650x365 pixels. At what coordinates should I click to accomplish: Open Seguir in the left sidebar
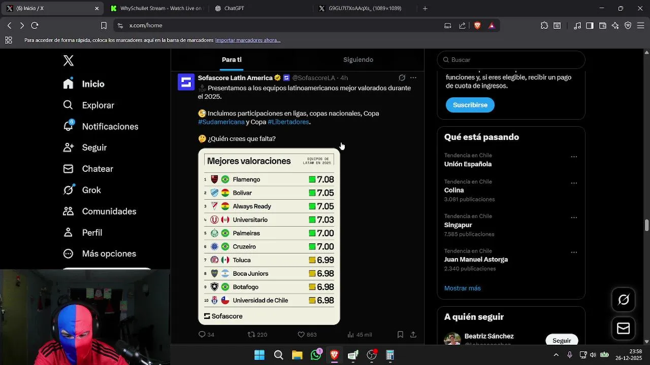85,148
